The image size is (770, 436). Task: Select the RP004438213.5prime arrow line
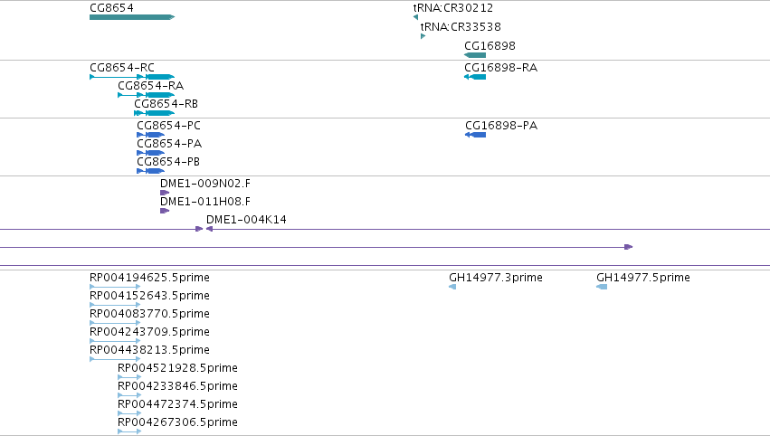115,359
